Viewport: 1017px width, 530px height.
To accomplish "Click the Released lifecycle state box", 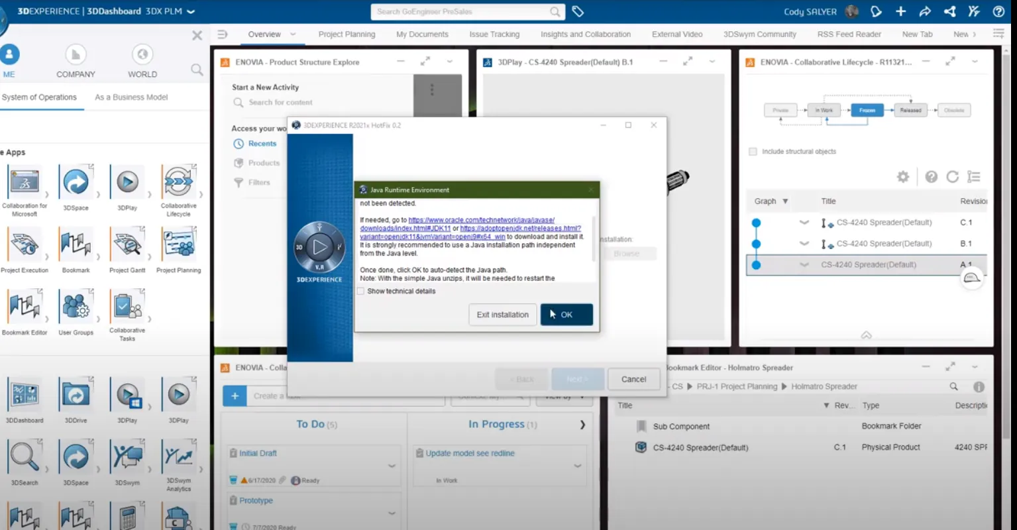I will pyautogui.click(x=910, y=110).
